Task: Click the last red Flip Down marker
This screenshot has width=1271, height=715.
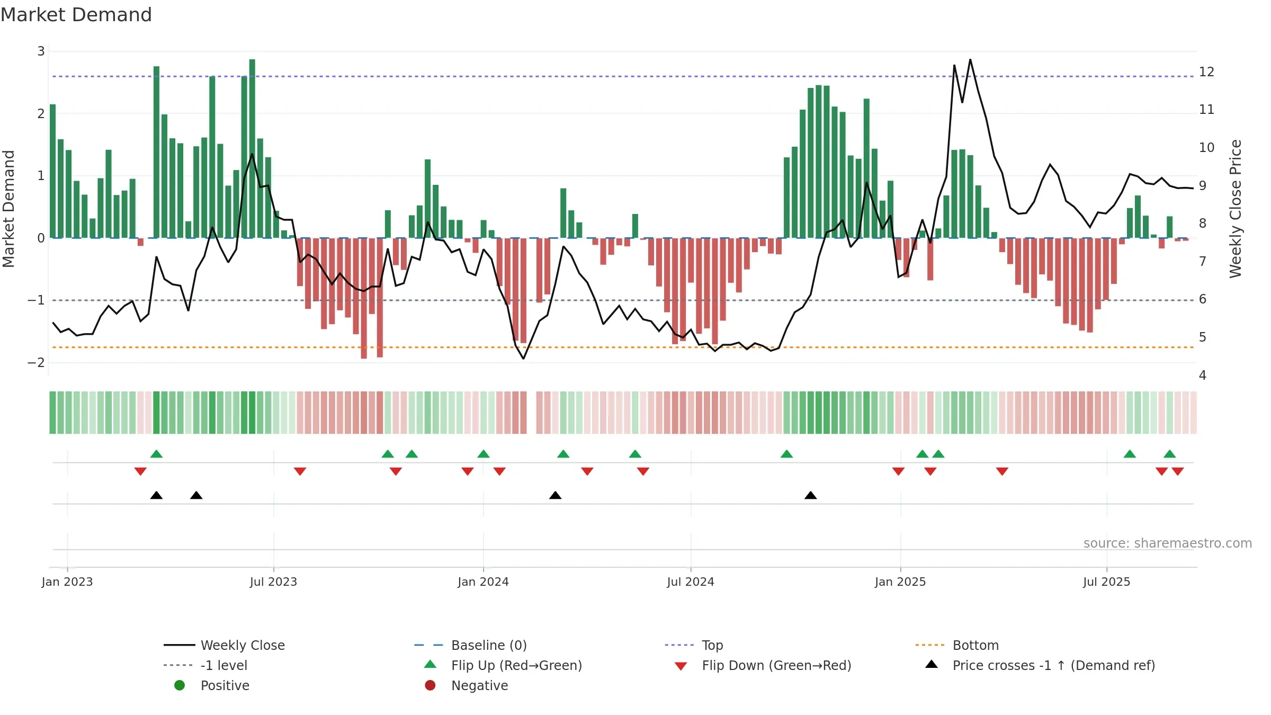Action: (1178, 471)
